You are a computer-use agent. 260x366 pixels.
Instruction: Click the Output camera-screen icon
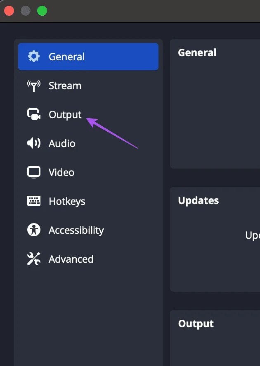click(x=34, y=114)
